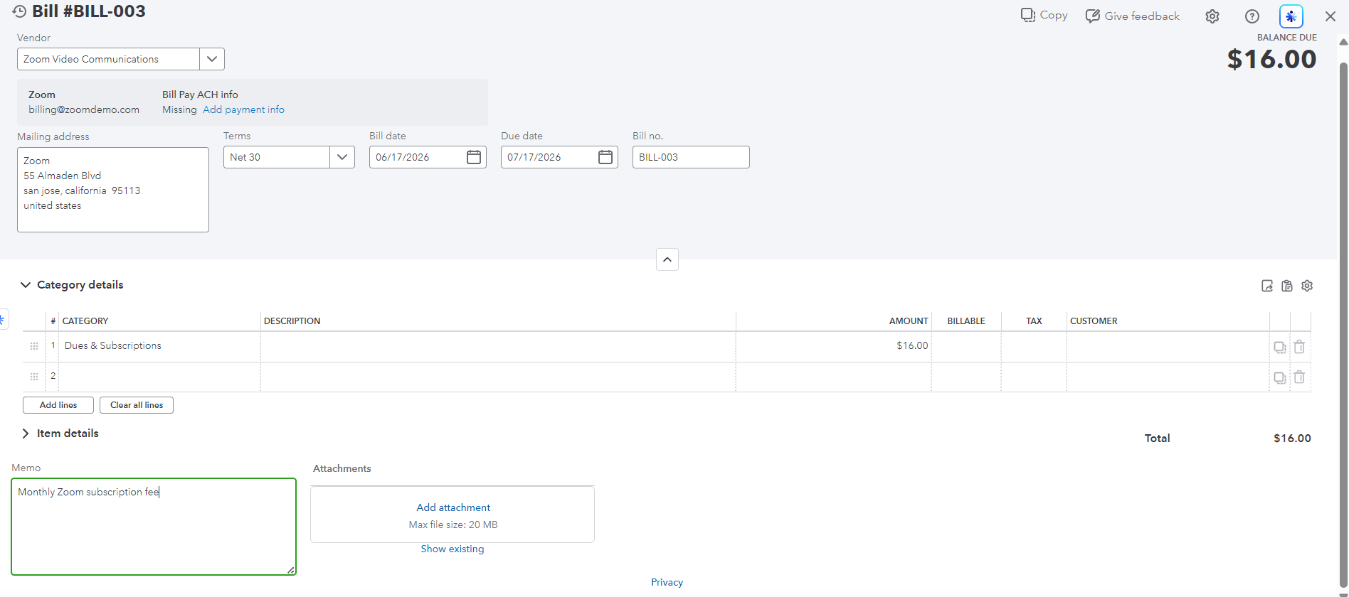The height and width of the screenshot is (597, 1349).
Task: Click the $16.00 amount cell on line 1
Action: (833, 346)
